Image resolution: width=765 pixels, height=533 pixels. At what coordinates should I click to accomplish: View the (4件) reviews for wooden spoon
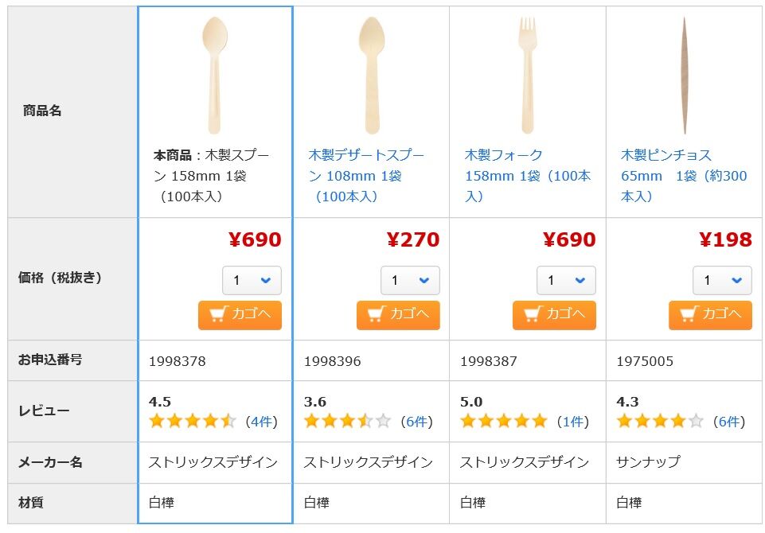[262, 422]
